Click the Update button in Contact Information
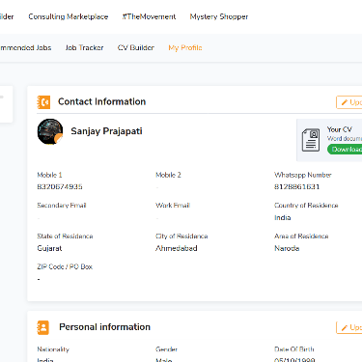The width and height of the screenshot is (362, 362). pos(349,102)
